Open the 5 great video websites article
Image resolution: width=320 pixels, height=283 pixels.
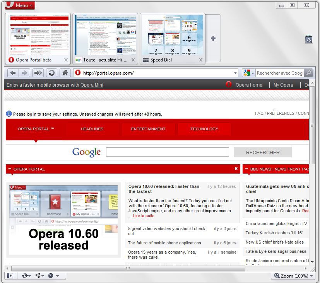pos(166,231)
